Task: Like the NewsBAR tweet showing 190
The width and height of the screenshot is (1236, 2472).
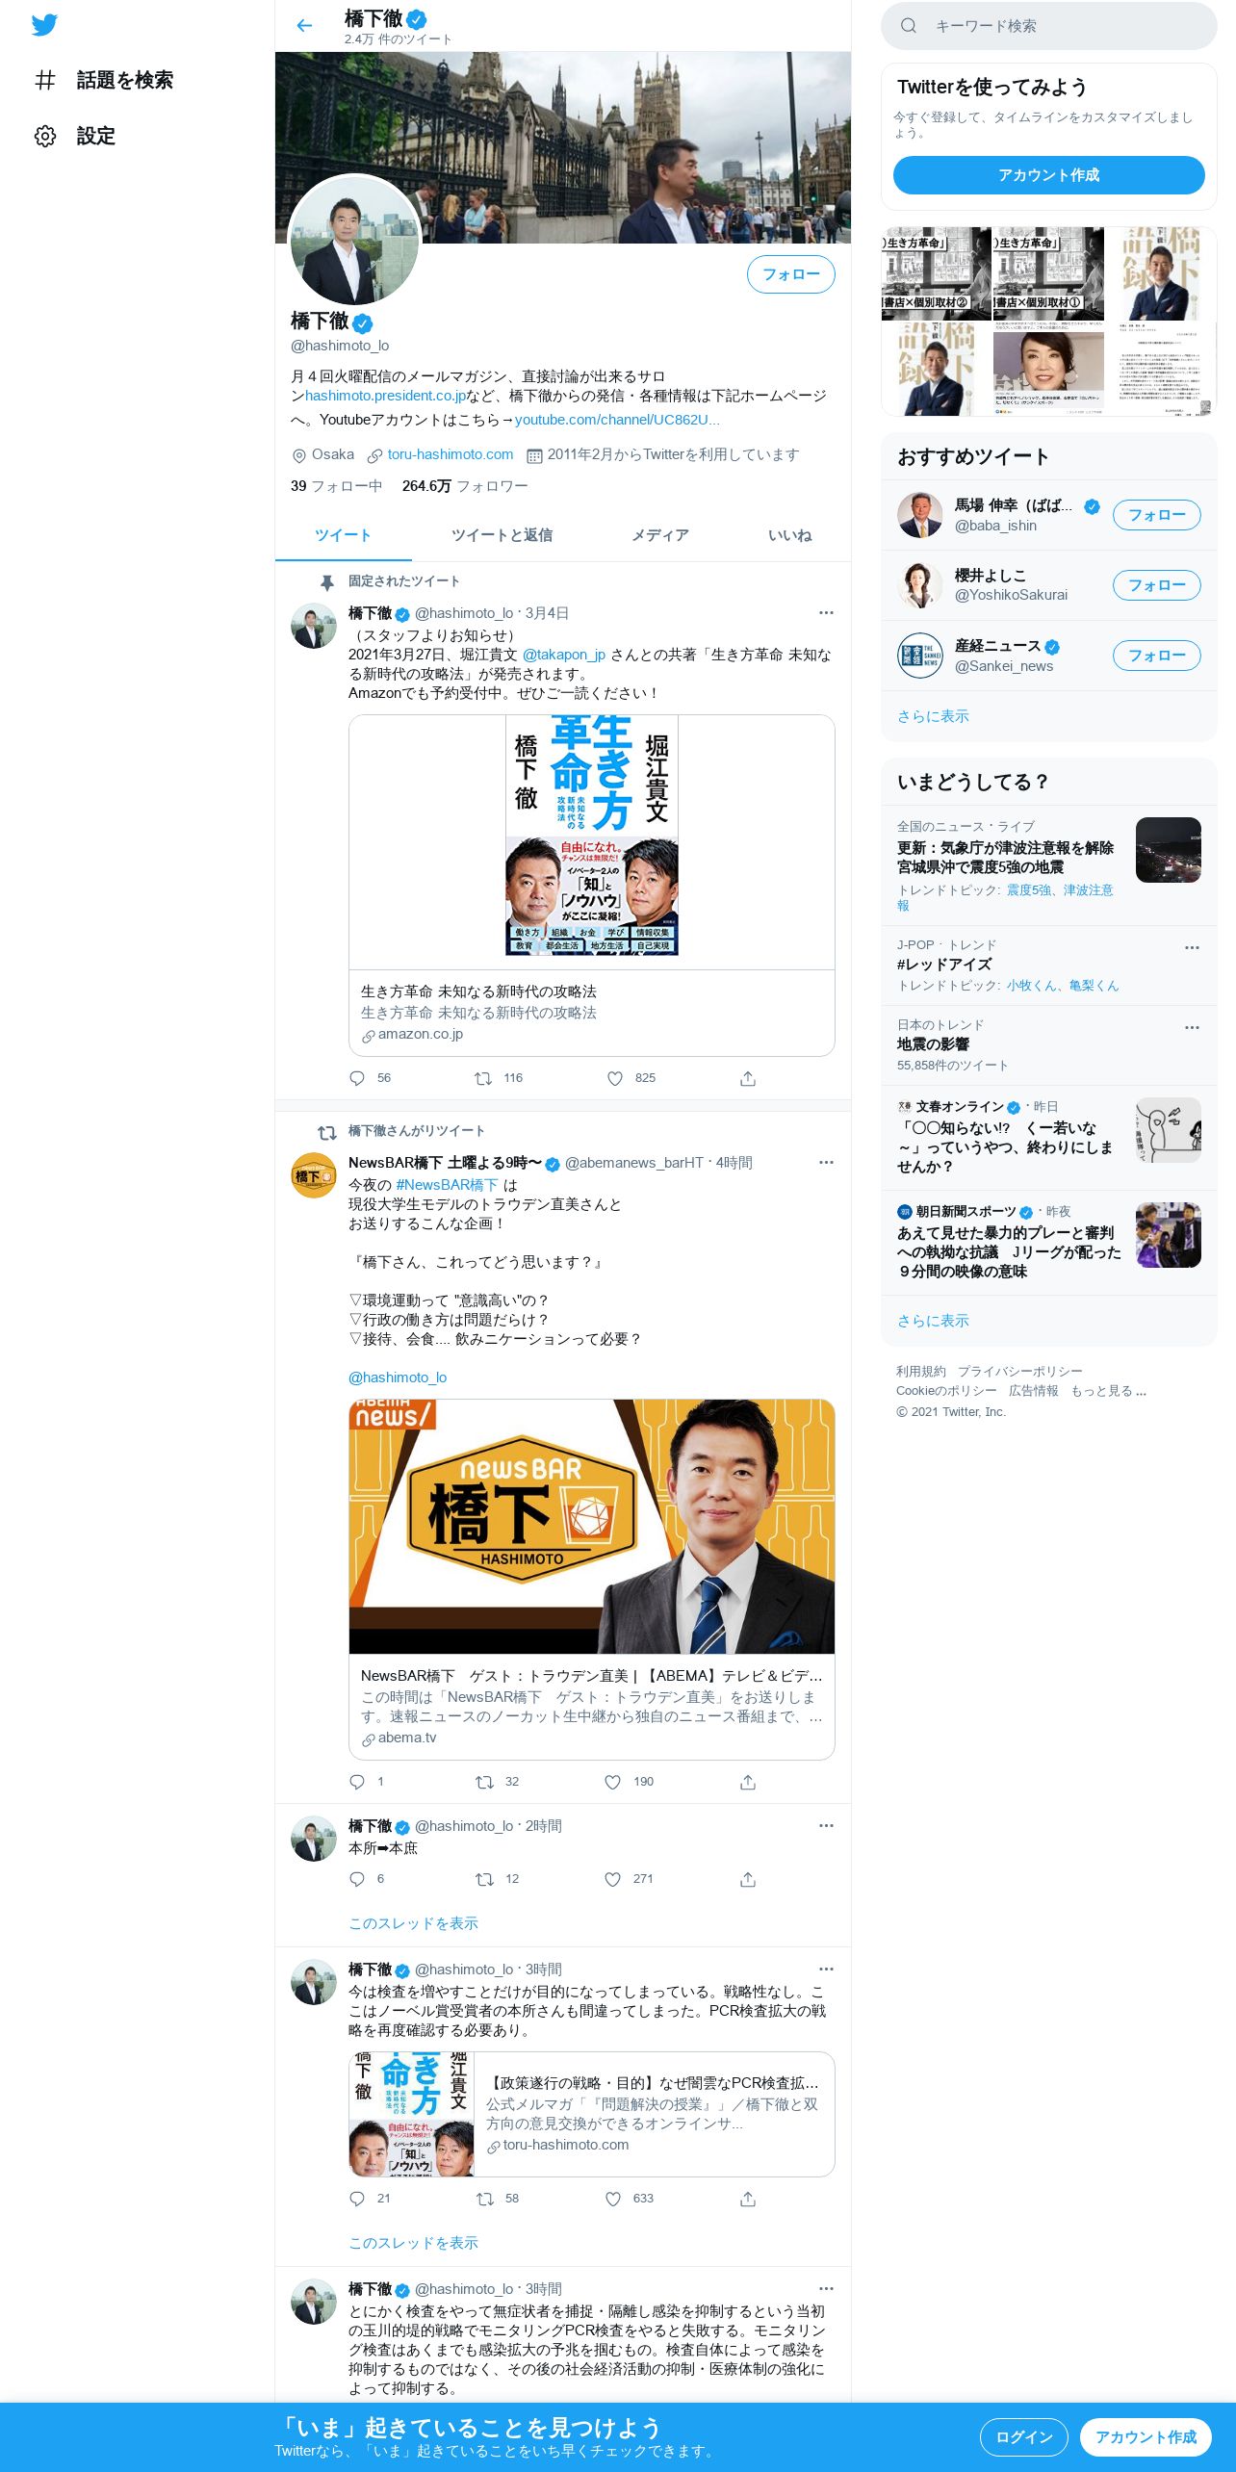Action: [x=613, y=1782]
